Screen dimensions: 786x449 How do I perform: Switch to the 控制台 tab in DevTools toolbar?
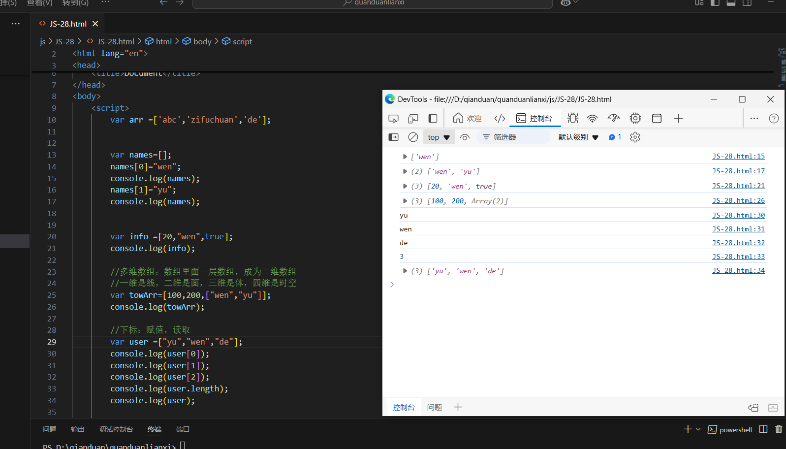[534, 119]
